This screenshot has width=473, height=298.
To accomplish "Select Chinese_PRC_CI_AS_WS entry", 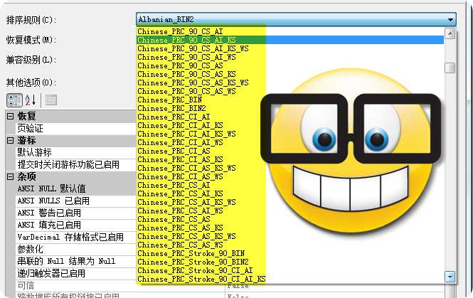I will coord(290,176).
